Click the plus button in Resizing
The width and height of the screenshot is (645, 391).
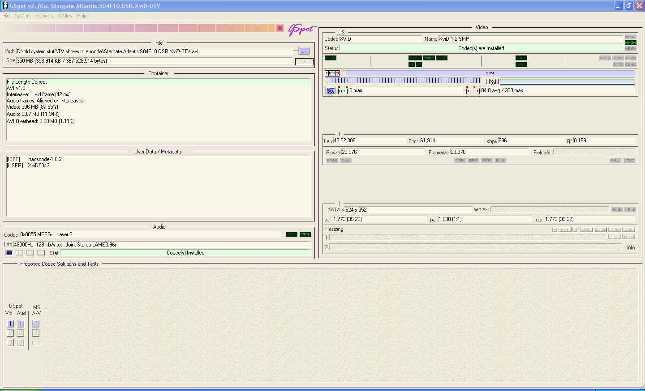(x=555, y=229)
